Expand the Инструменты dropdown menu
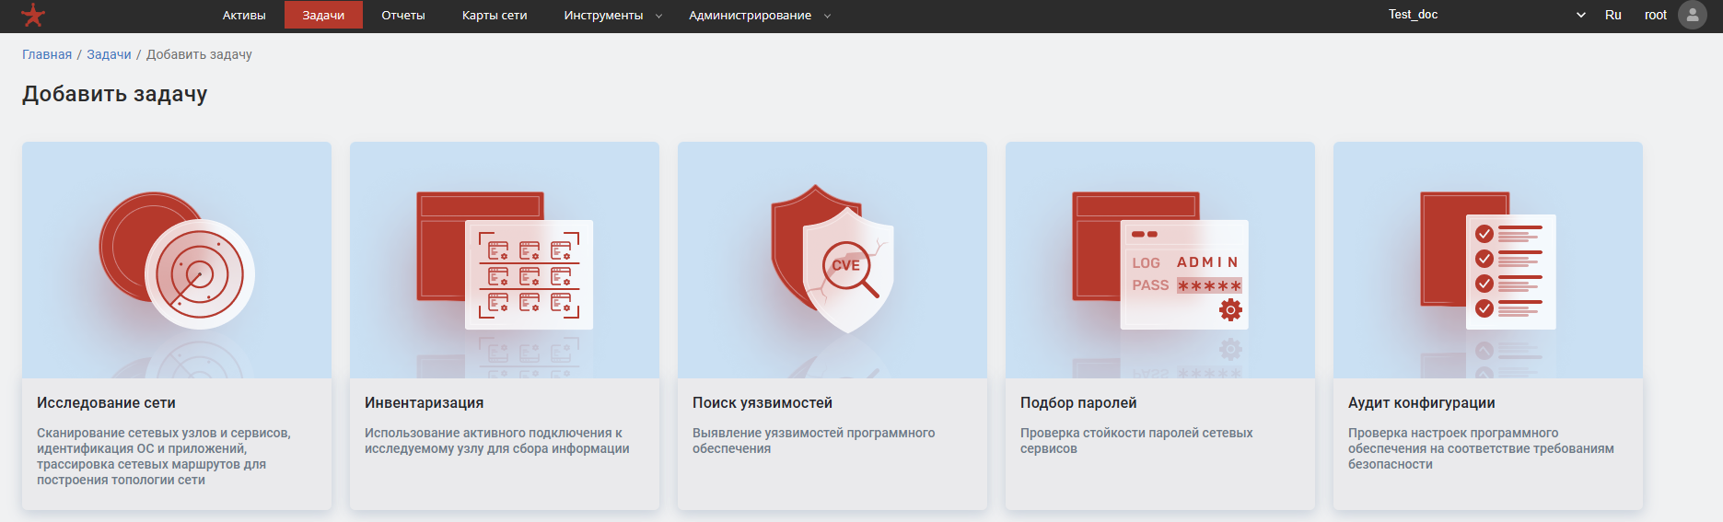The image size is (1723, 522). pos(612,15)
